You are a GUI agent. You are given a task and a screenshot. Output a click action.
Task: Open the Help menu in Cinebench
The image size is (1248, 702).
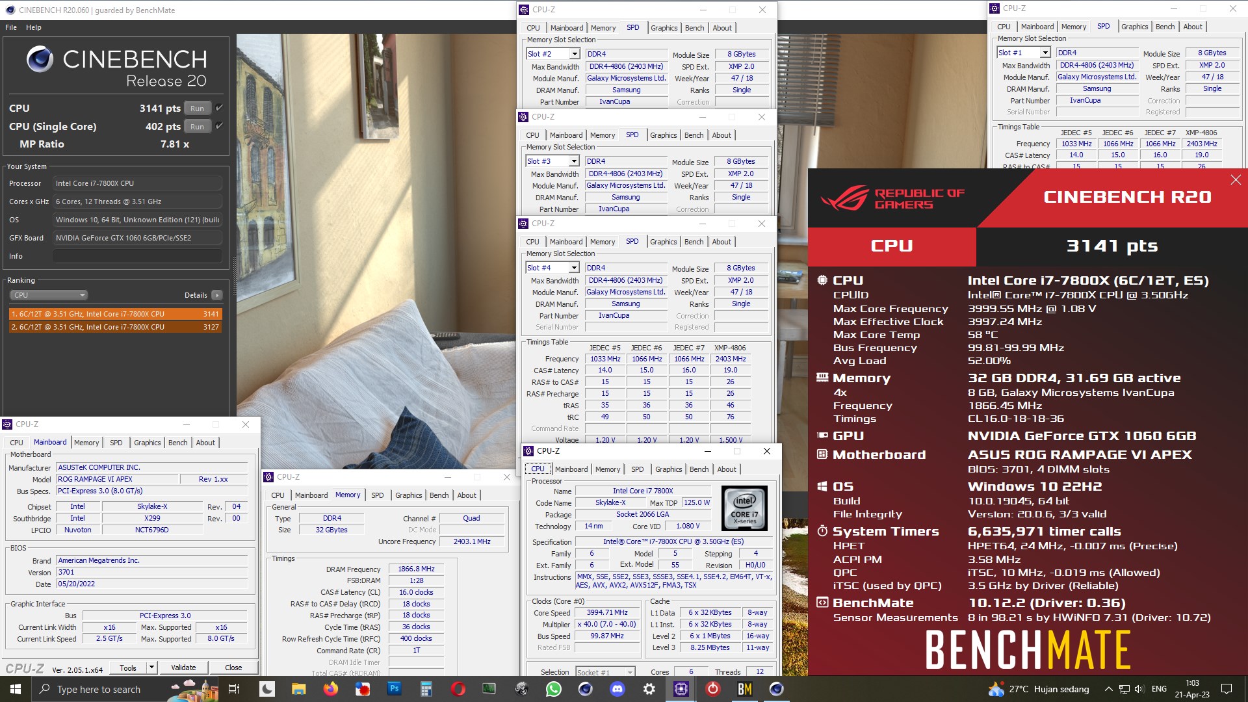click(x=34, y=27)
